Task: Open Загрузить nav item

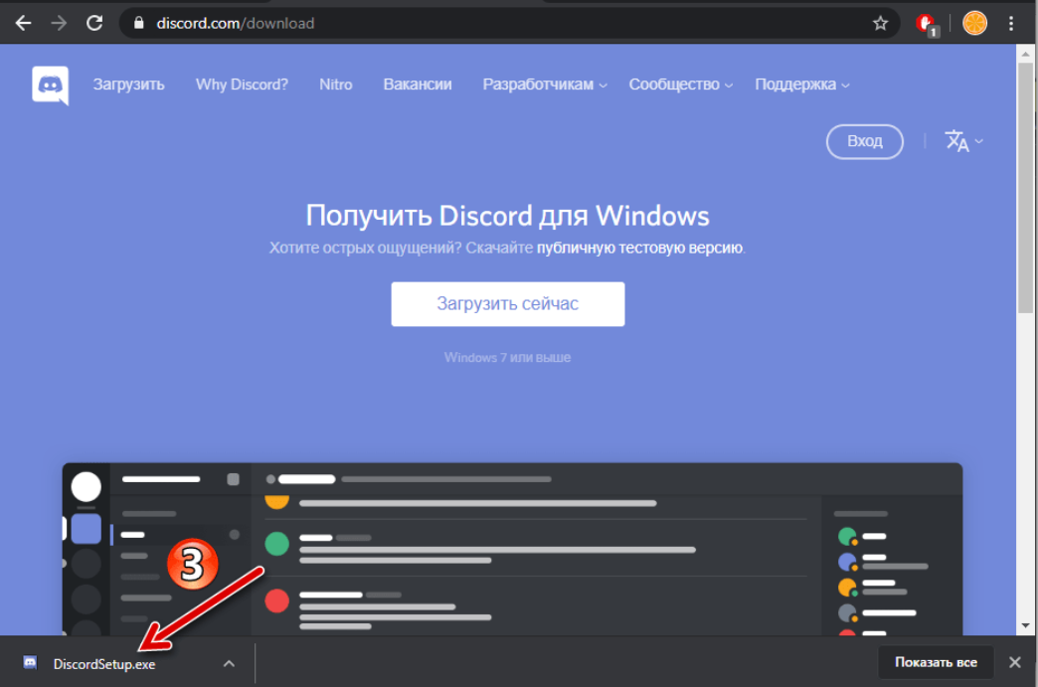Action: 128,85
